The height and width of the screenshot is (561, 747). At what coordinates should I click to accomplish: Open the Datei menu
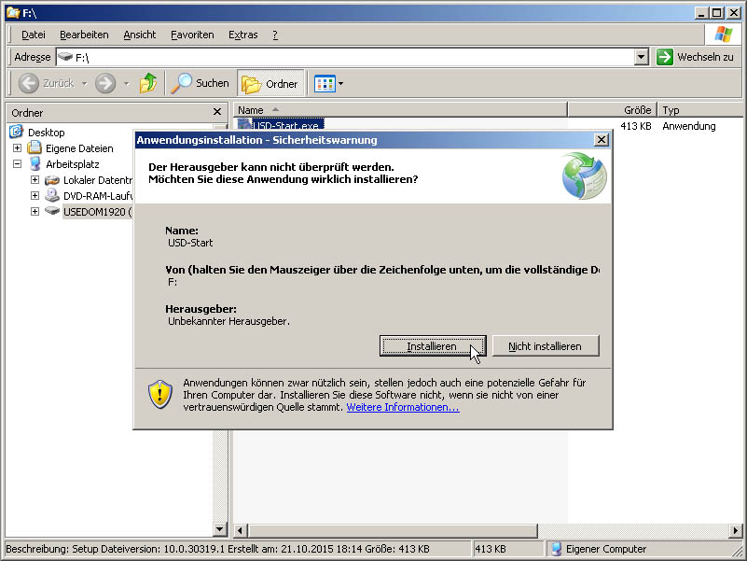(x=33, y=35)
